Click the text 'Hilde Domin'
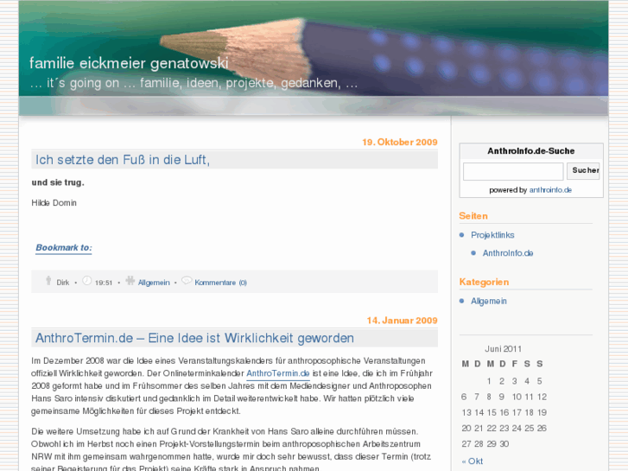Viewport: 628px width, 471px height. pos(54,203)
